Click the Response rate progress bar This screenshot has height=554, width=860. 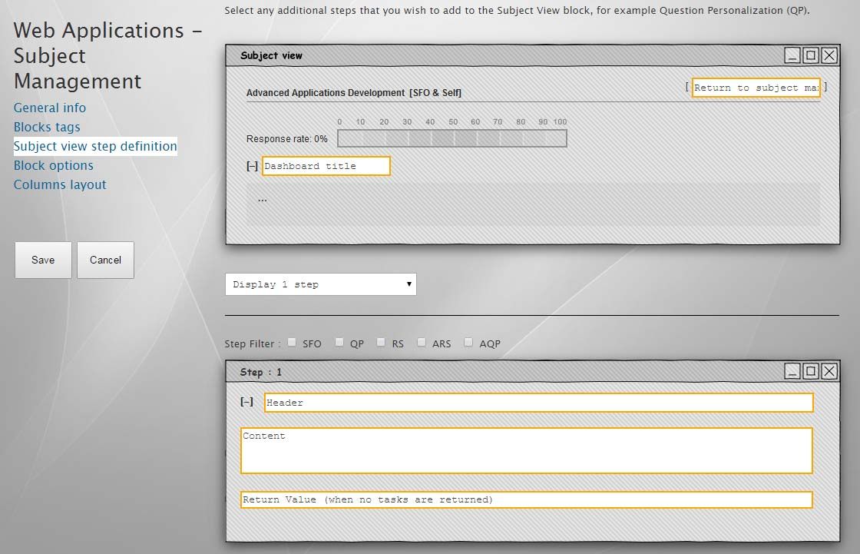click(x=452, y=138)
